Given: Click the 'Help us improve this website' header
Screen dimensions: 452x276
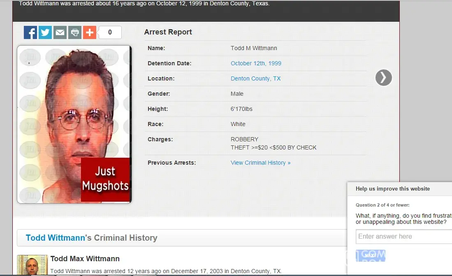Looking at the screenshot, I should (393, 189).
